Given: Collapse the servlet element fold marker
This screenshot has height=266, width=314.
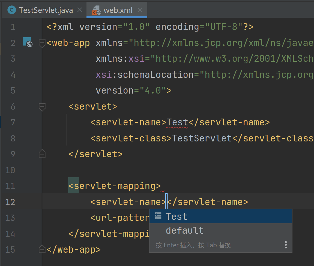Looking at the screenshot, I should click(x=42, y=106).
